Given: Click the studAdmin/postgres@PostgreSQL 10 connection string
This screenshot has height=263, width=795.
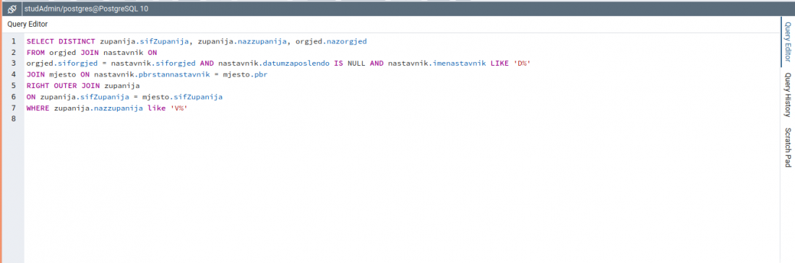Looking at the screenshot, I should pyautogui.click(x=87, y=9).
